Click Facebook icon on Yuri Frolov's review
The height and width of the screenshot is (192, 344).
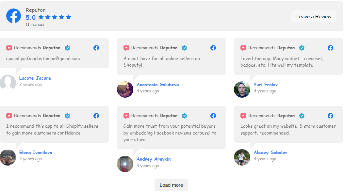(x=330, y=48)
